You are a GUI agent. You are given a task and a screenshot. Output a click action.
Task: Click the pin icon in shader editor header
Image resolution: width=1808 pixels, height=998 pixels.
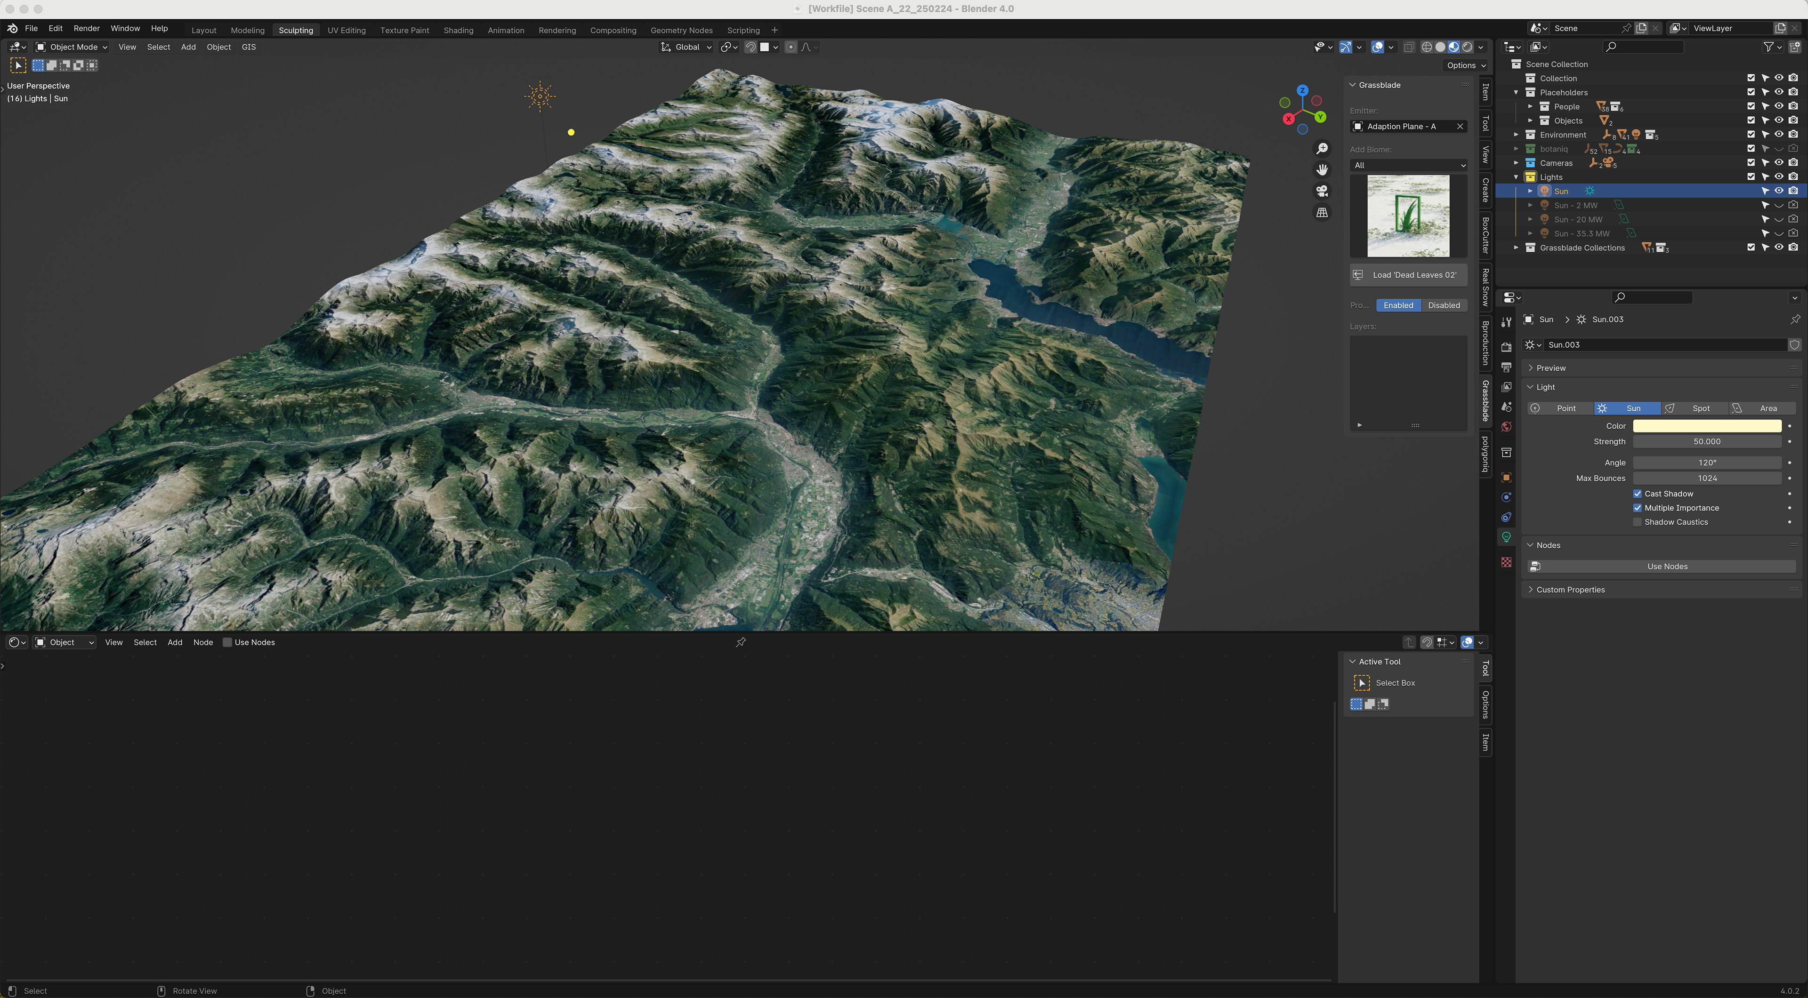pos(741,642)
